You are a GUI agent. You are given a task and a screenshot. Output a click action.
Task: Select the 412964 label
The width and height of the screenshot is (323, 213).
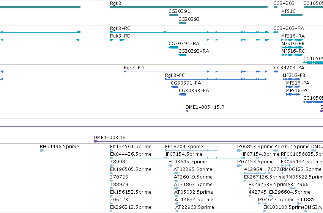tap(253, 170)
